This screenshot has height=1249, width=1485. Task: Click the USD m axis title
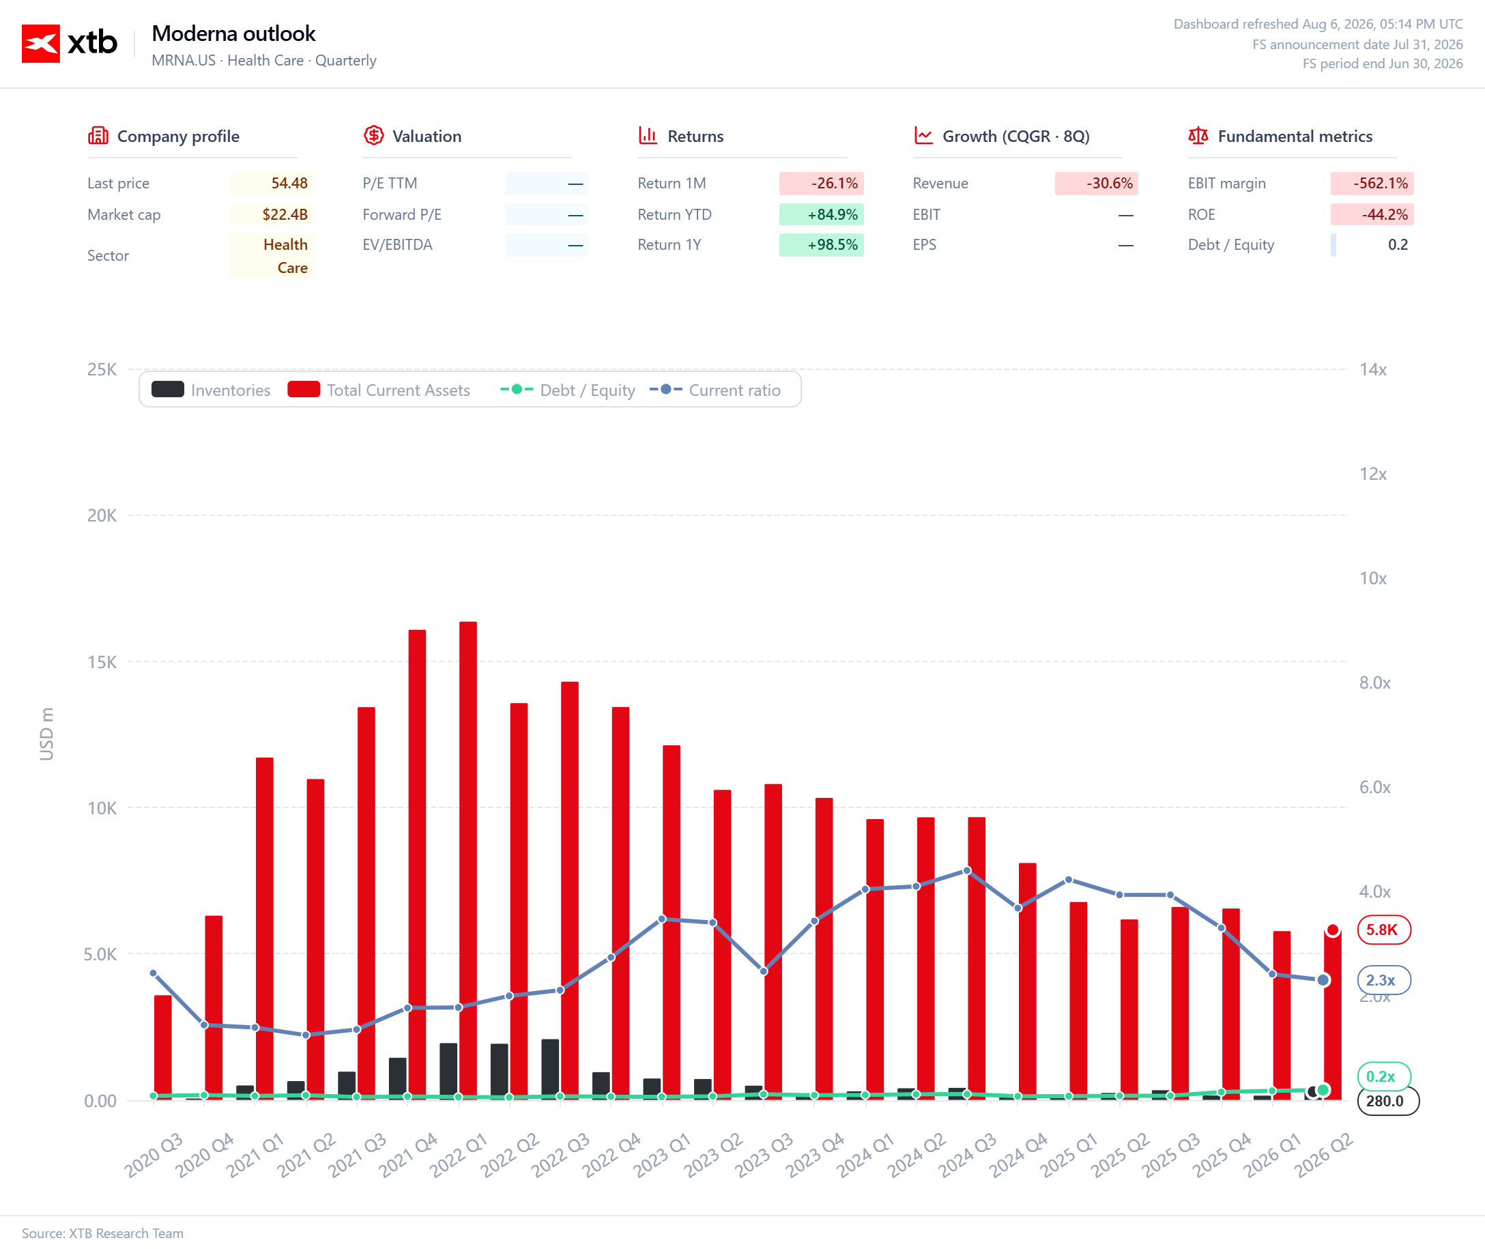46,734
